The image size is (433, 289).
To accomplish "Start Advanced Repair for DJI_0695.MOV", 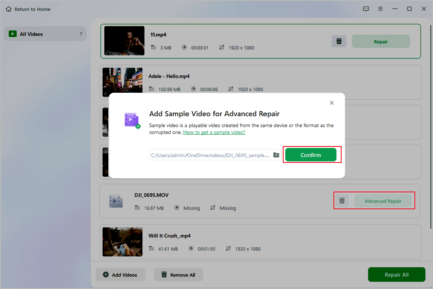I will 383,201.
